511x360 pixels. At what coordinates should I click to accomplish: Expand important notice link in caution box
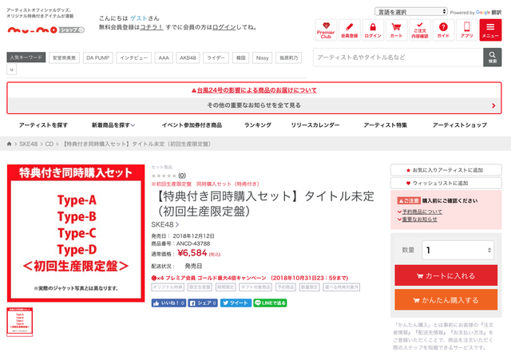419,220
